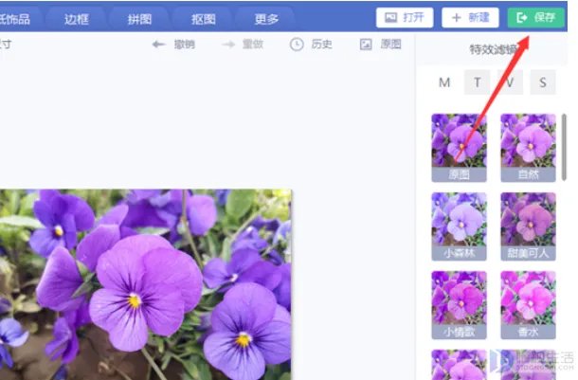Click the green 保存 button
This screenshot has width=578, height=380.
tap(535, 17)
